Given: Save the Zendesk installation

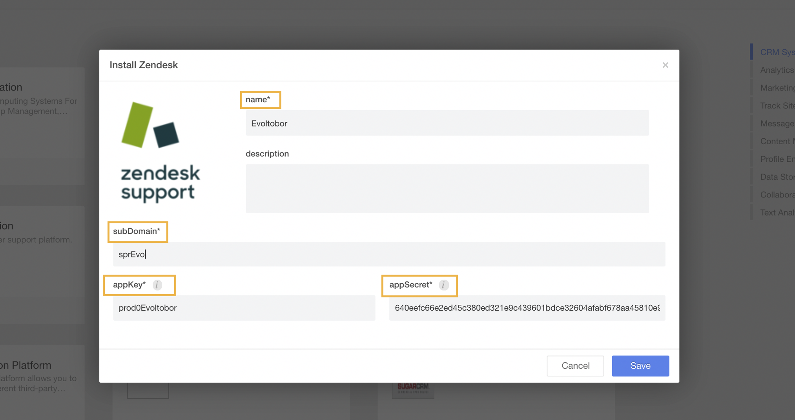Looking at the screenshot, I should (x=640, y=366).
